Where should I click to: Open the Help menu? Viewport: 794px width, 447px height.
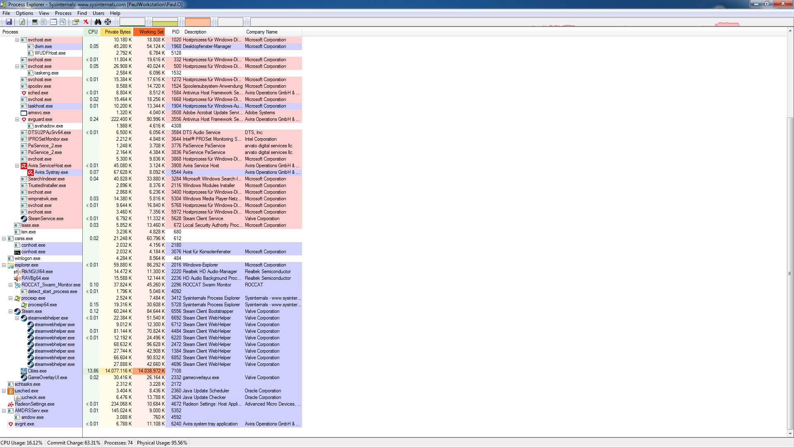tap(115, 13)
